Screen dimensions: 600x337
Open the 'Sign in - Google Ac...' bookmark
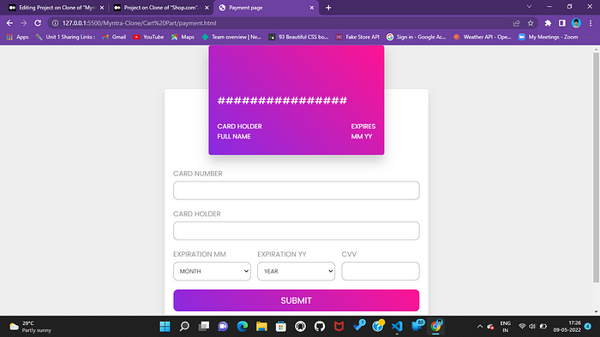[x=417, y=37]
